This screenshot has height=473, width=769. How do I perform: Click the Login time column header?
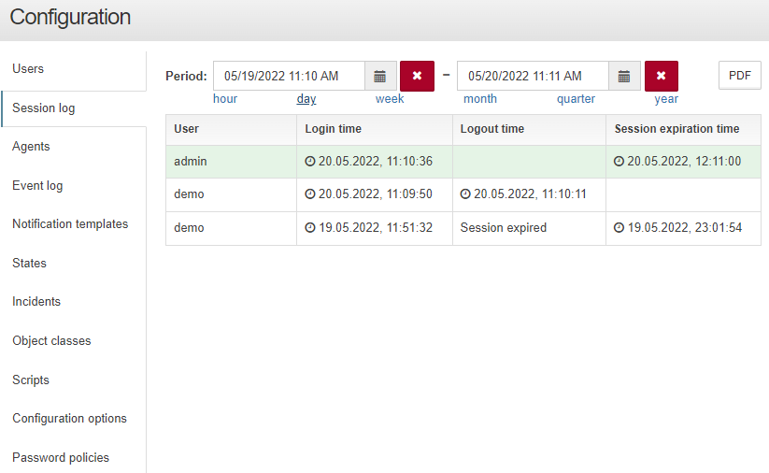(x=375, y=129)
